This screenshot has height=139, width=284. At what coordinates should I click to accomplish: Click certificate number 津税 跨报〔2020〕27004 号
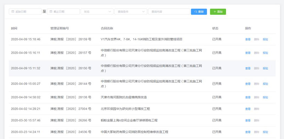[71, 109]
